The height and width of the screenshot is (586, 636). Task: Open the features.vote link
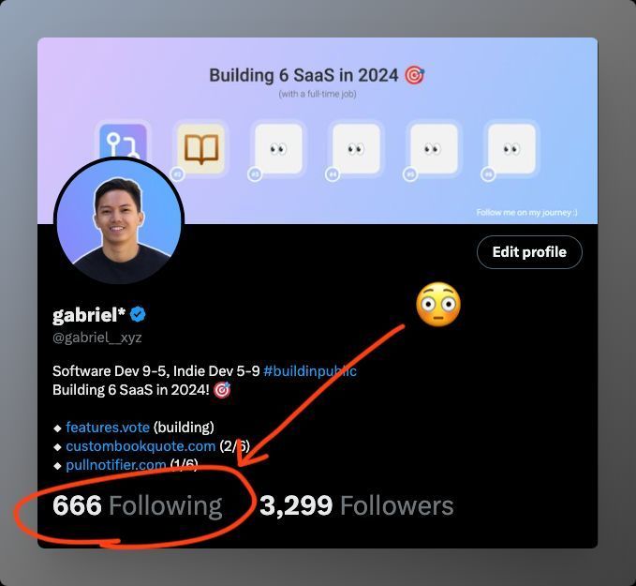click(x=108, y=428)
